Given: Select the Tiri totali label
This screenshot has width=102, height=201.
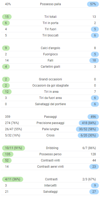Looking at the screenshot, I should 51,17.
